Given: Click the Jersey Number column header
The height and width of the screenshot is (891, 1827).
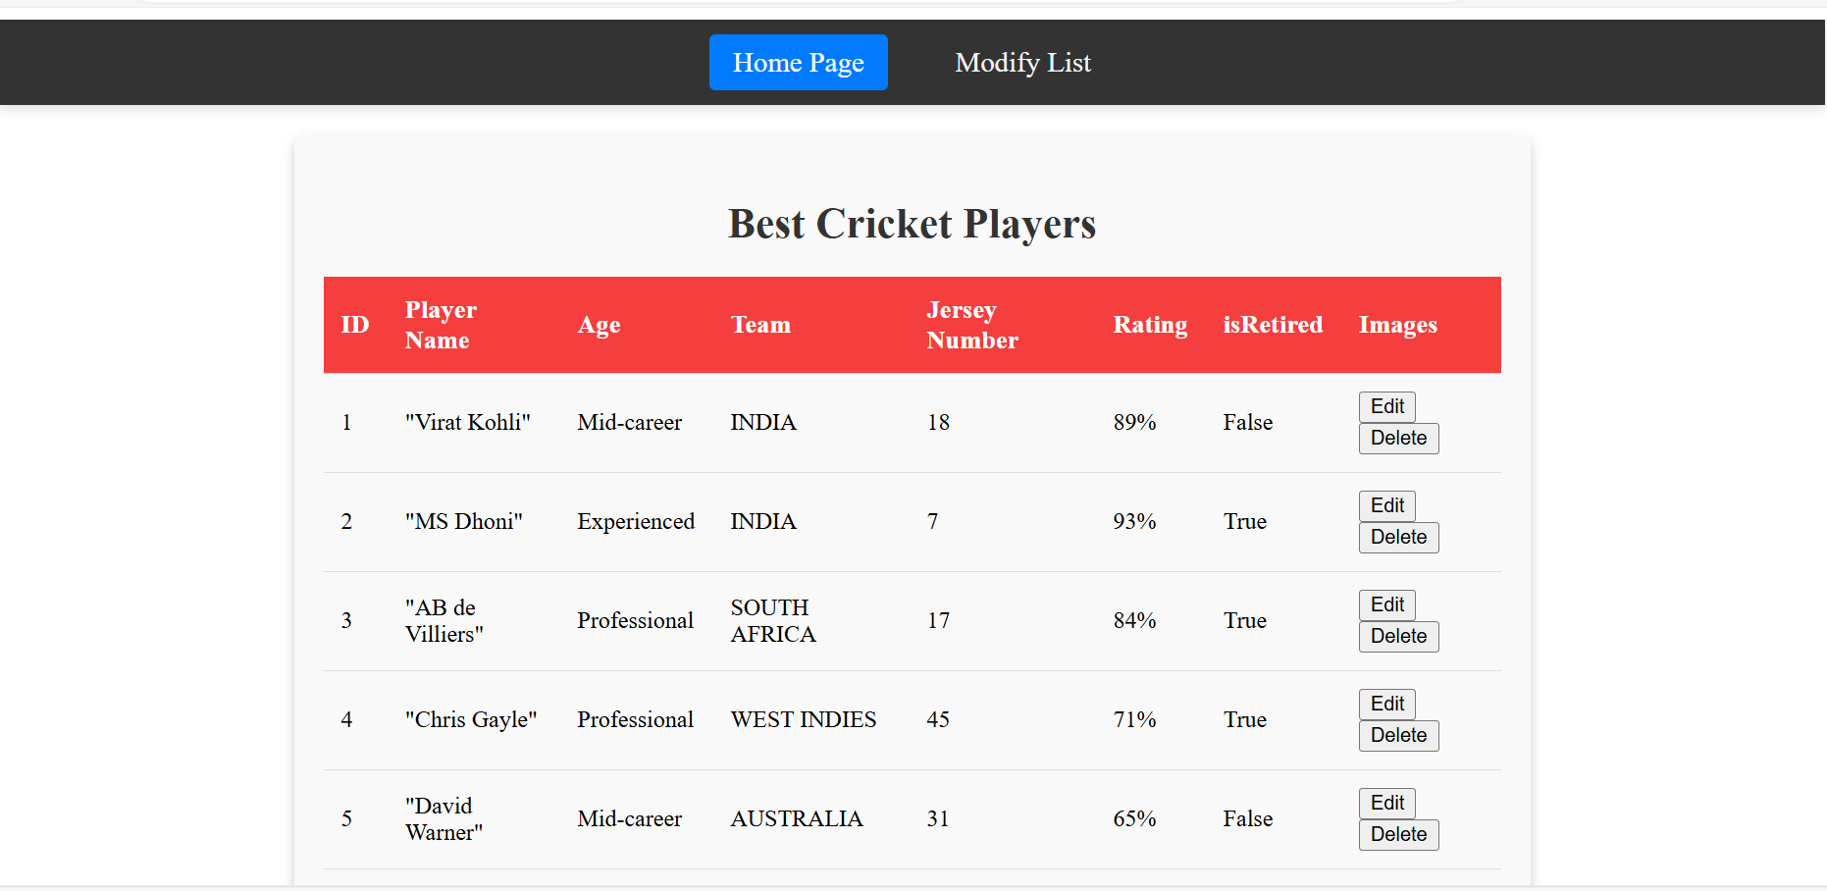Looking at the screenshot, I should (971, 325).
